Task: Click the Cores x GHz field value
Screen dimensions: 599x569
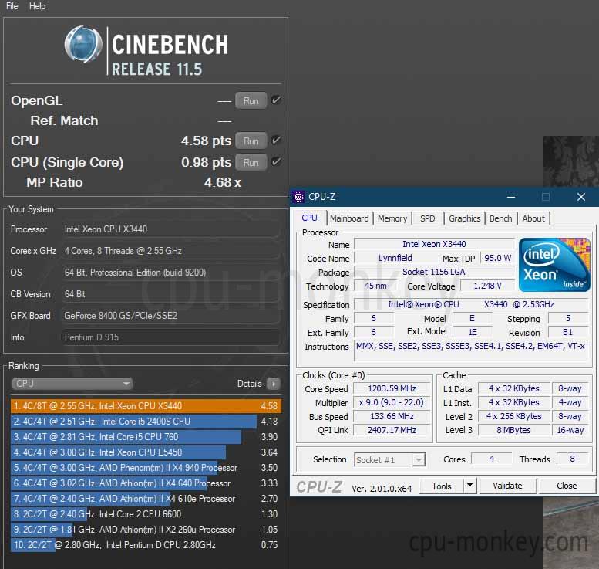Action: pos(170,251)
